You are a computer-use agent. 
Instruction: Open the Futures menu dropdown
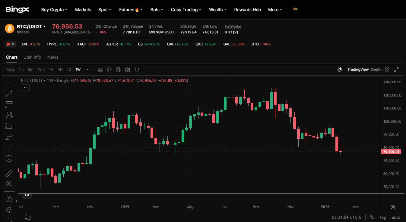[x=131, y=10]
